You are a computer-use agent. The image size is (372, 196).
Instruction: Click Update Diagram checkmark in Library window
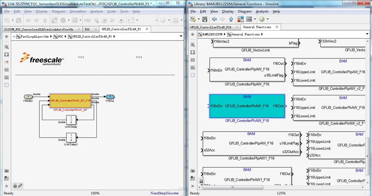[x=262, y=19]
